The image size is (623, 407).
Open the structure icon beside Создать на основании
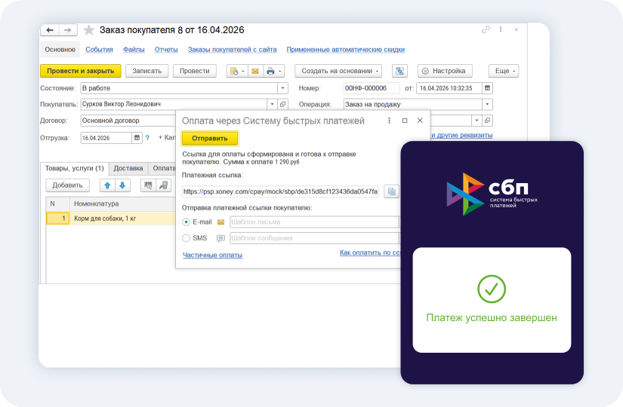pyautogui.click(x=399, y=71)
